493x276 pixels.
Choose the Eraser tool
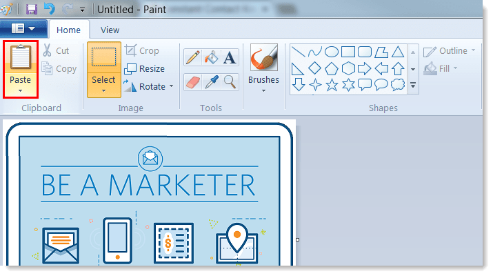tap(192, 82)
